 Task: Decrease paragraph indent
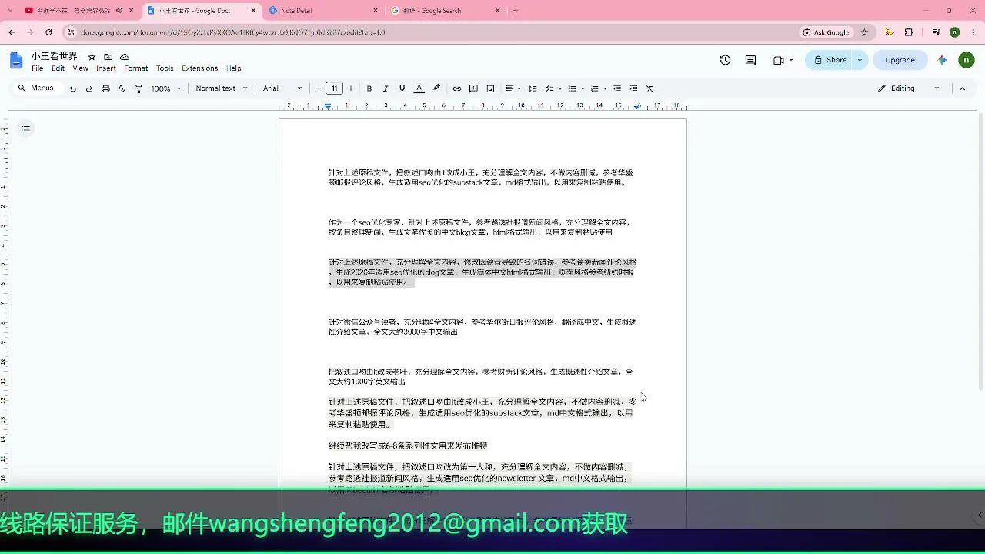pyautogui.click(x=617, y=88)
